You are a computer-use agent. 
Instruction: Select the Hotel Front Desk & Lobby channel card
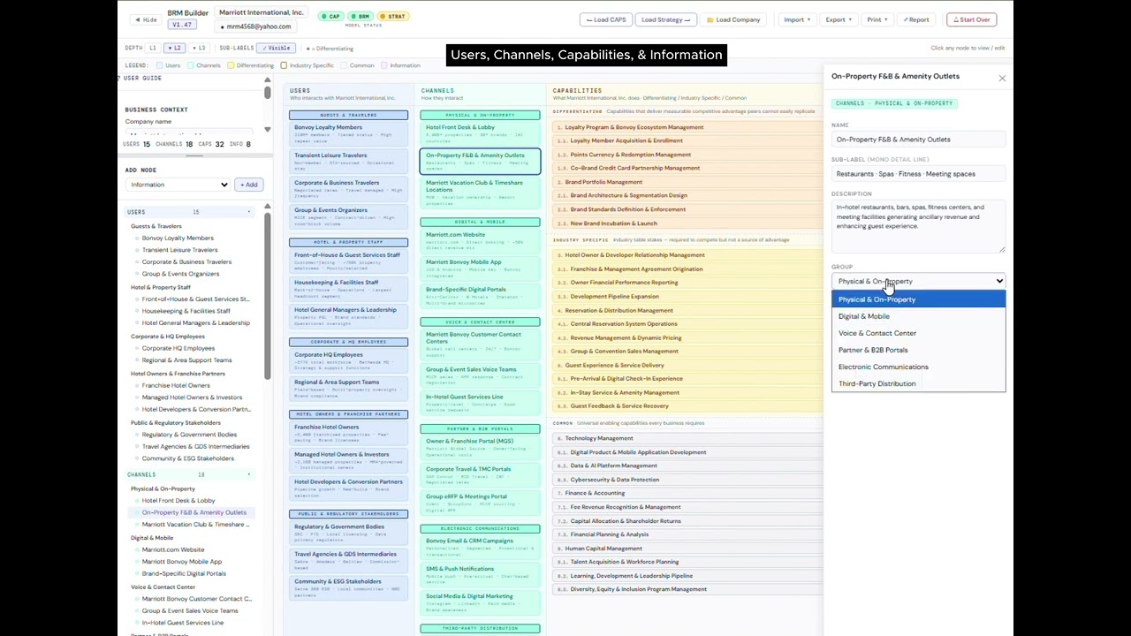click(480, 134)
